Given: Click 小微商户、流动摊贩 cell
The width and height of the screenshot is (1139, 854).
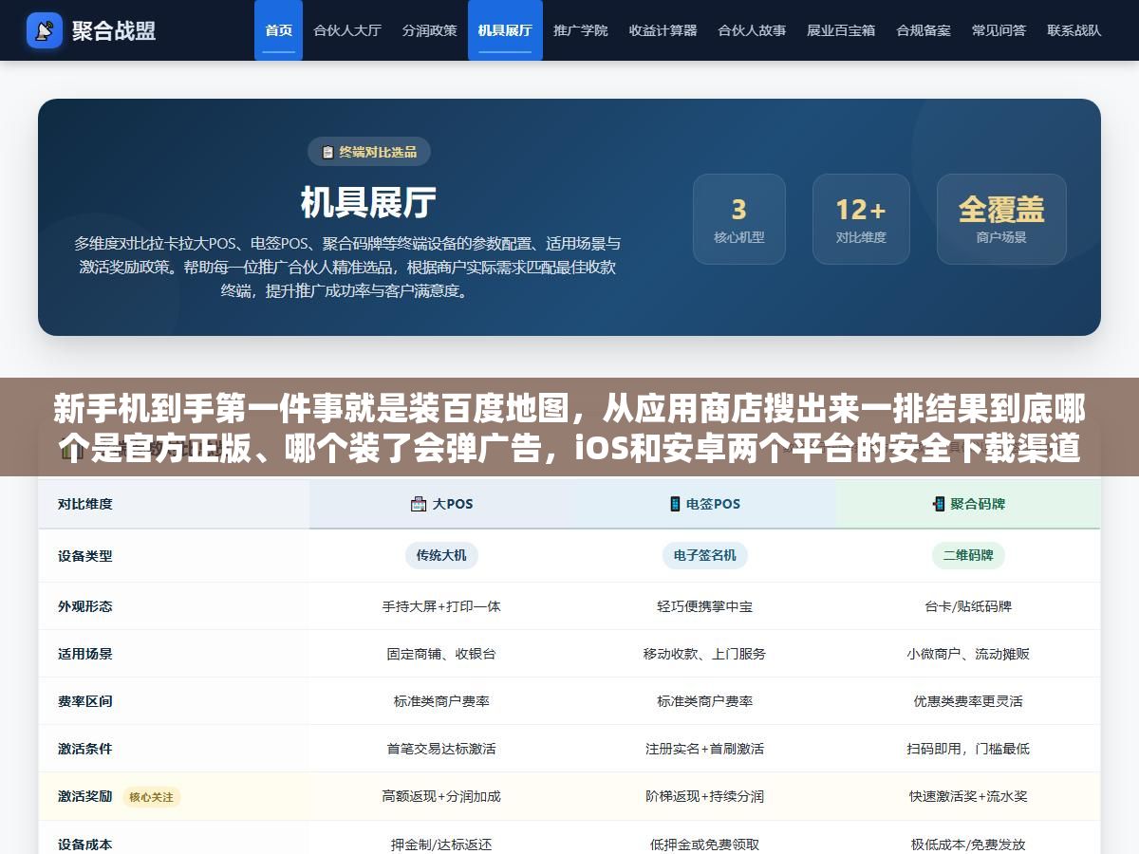Looking at the screenshot, I should point(968,654).
